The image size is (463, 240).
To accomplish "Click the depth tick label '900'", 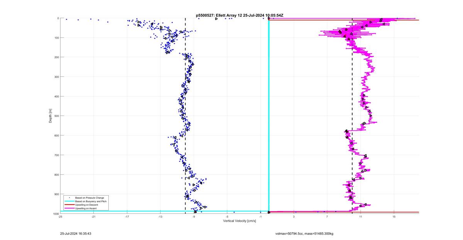I will [56, 194].
